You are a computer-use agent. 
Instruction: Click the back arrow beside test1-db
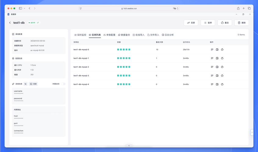(10, 23)
